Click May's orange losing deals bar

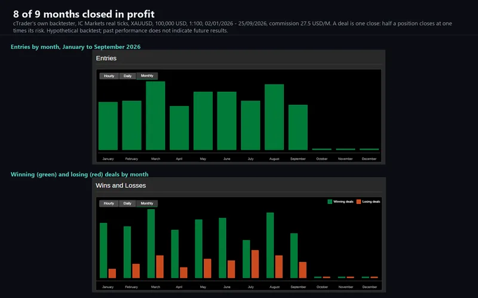click(207, 268)
